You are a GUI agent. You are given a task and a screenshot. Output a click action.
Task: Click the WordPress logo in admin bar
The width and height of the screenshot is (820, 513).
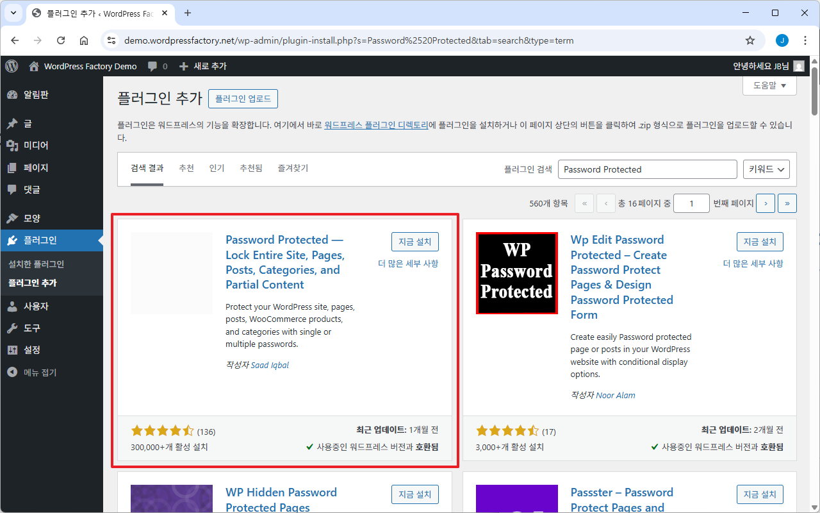click(12, 66)
